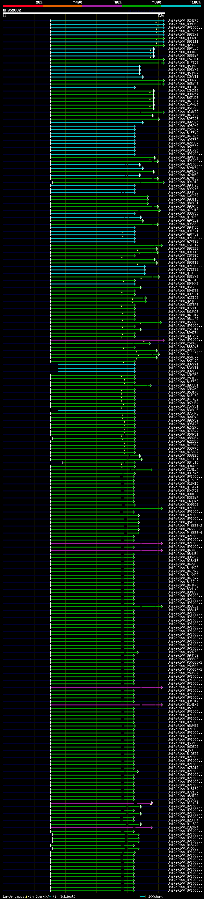Open hit UniRef100_C1FIJ1
Viewport: 204px width, 899px height.
183,459
